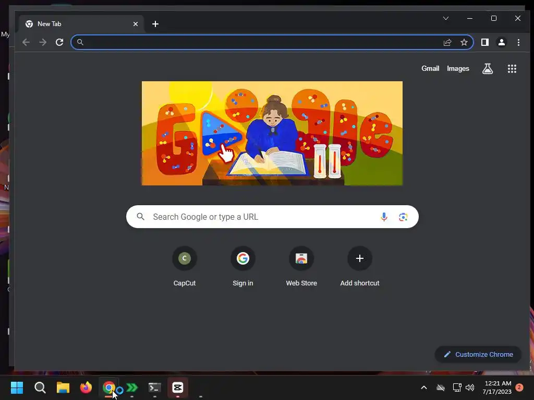Open the CapCut shortcut
Image resolution: width=534 pixels, height=400 pixels.
(x=185, y=266)
